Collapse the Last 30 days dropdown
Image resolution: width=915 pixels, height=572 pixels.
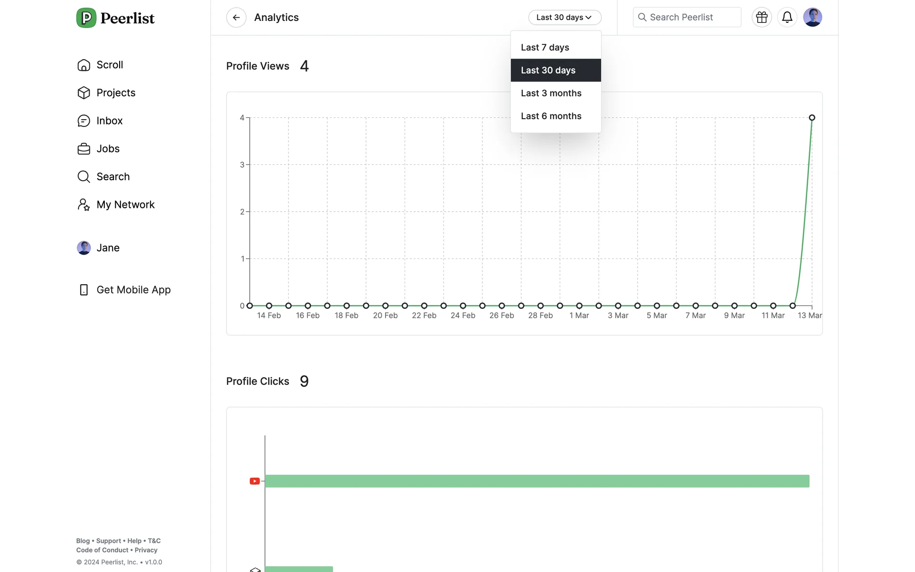[x=564, y=18]
